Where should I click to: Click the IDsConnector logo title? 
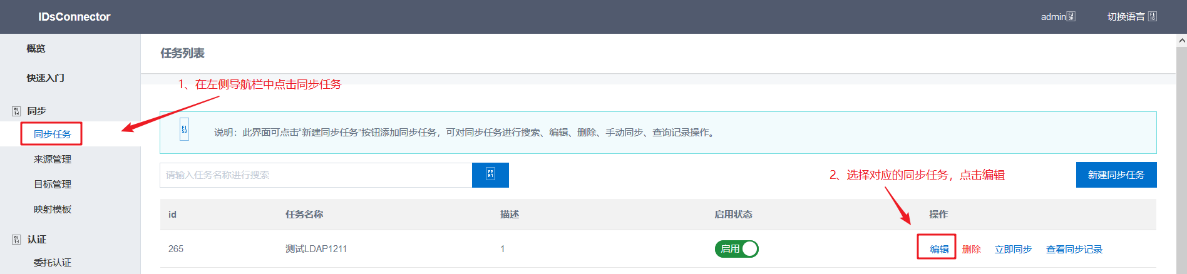point(74,17)
